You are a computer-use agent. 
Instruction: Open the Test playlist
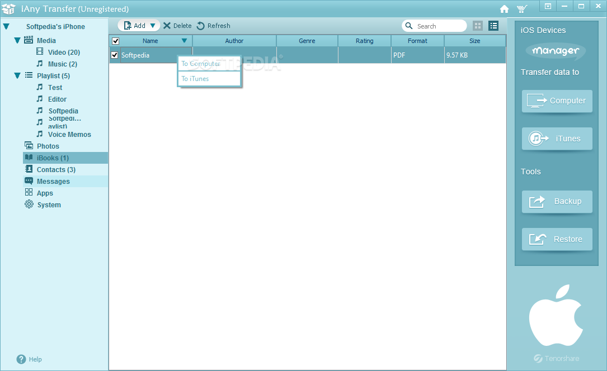[x=55, y=88]
